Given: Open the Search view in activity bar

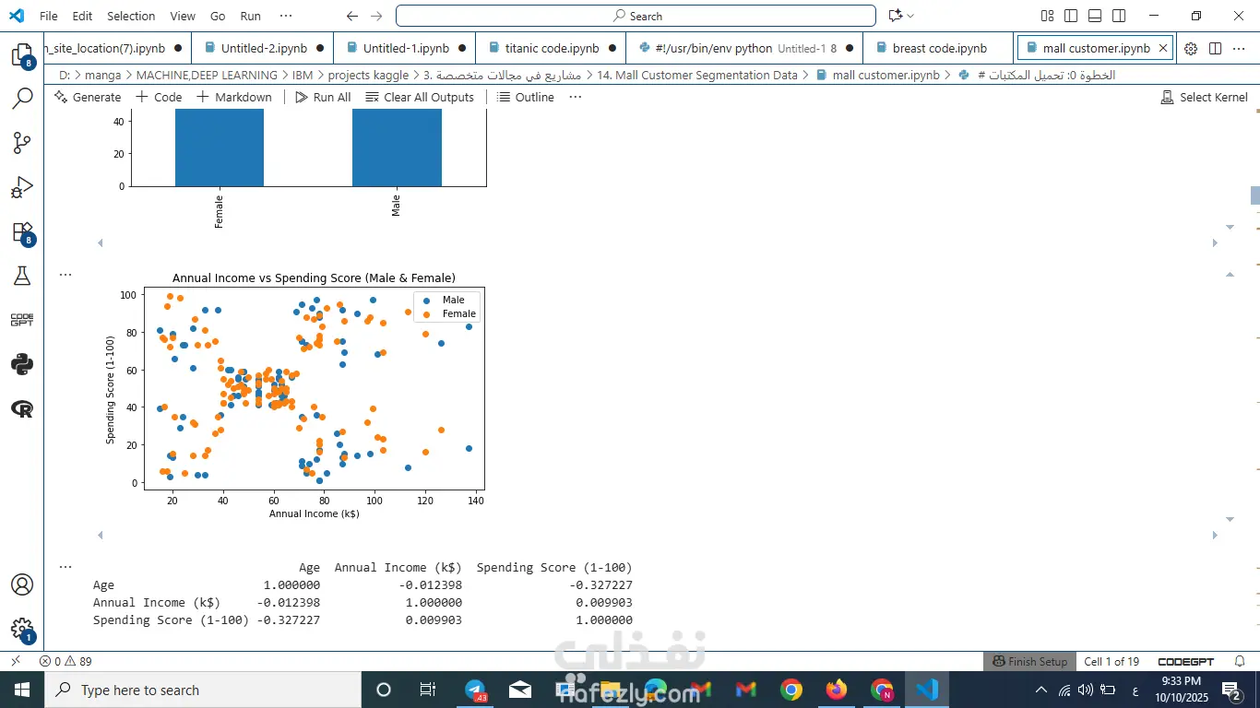Looking at the screenshot, I should tap(21, 98).
